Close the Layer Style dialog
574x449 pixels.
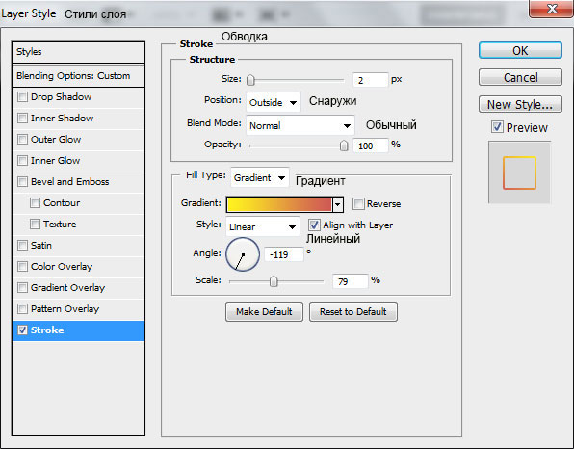[x=551, y=9]
